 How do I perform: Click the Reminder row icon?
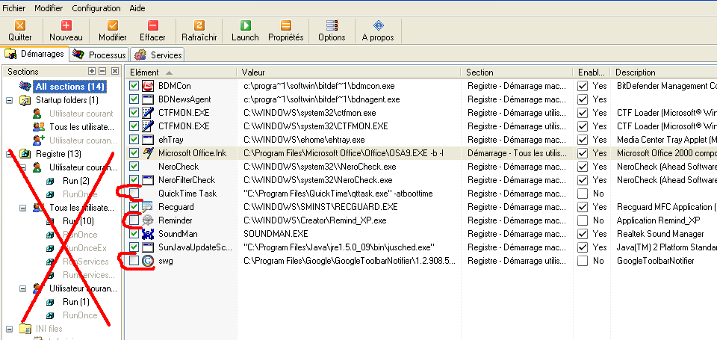tap(147, 220)
